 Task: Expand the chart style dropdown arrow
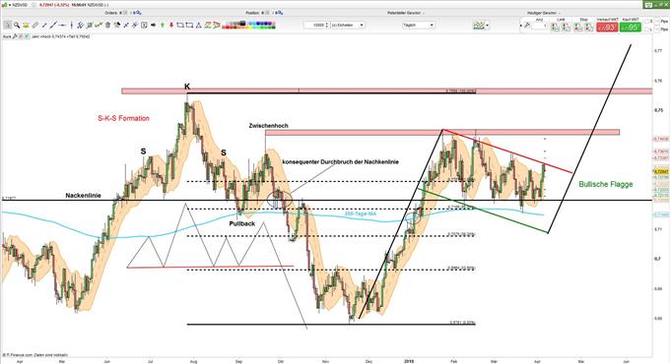[487, 26]
